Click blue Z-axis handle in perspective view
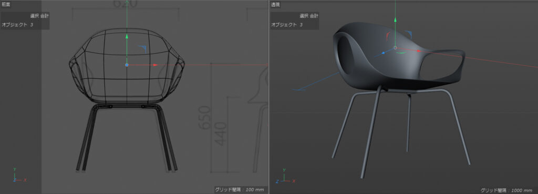The height and width of the screenshot is (194, 538). pyautogui.click(x=384, y=53)
